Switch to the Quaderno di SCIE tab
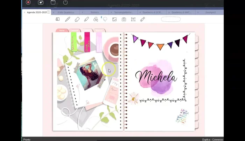245x141 pixels. (153, 12)
